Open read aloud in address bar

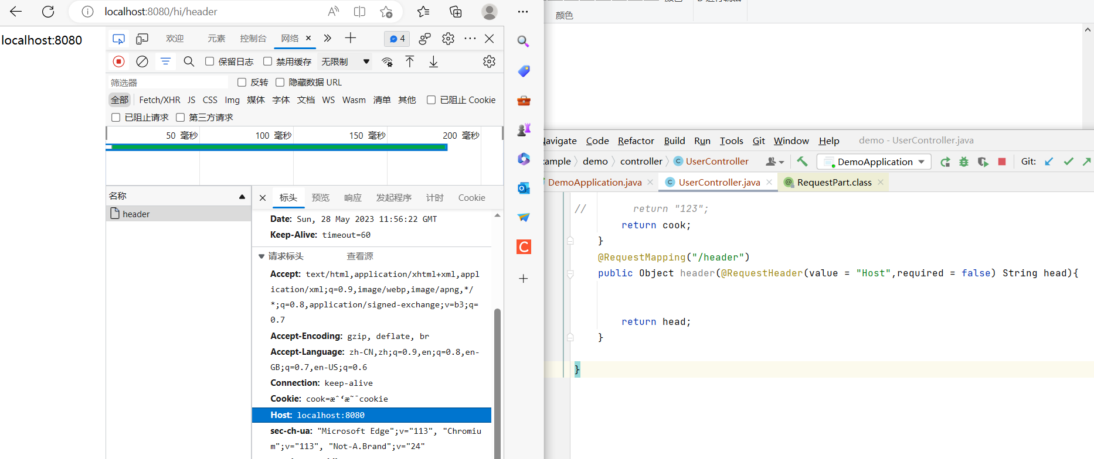click(x=334, y=11)
